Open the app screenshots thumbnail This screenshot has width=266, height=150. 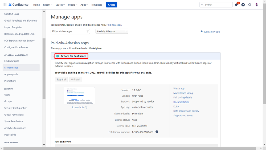(x=79, y=96)
